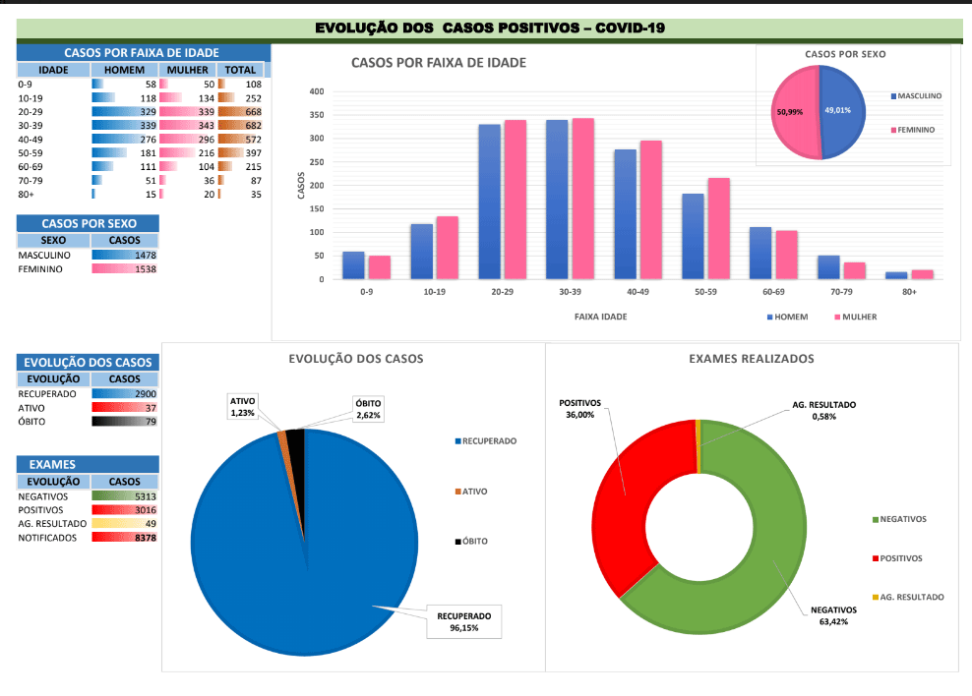Select the pink MULHER legend marker below bar chart
Image resolution: width=972 pixels, height=696 pixels.
(x=838, y=318)
